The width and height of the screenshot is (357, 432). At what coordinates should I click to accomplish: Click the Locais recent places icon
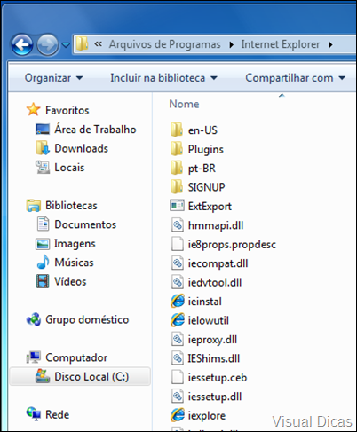click(43, 167)
